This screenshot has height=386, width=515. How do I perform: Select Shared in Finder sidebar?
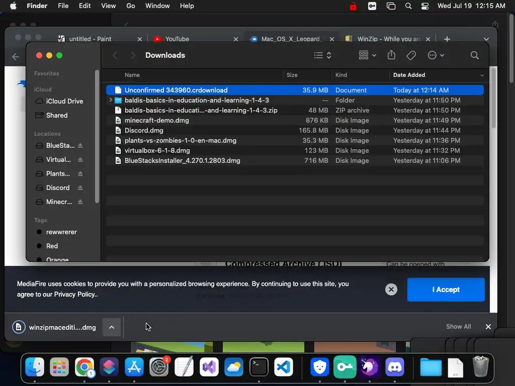tap(52, 115)
